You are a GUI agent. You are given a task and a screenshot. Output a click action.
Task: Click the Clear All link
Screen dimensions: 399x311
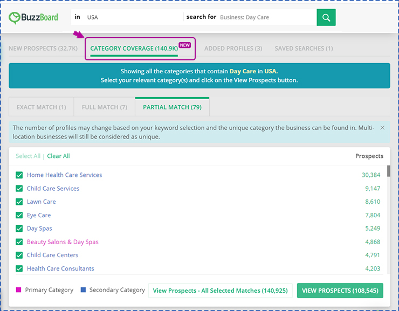coord(58,156)
